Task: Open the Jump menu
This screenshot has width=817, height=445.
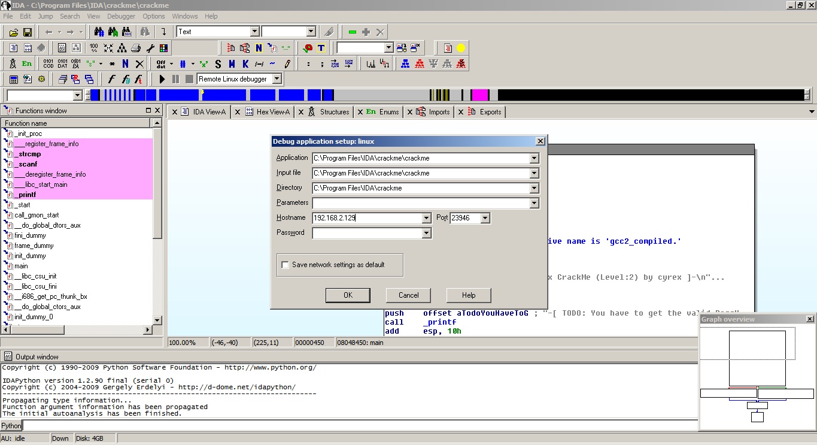Action: [x=45, y=16]
